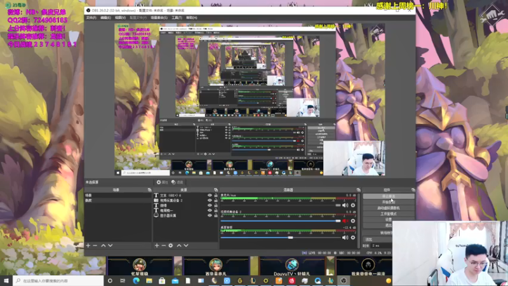Open OBS settings (设置) button
Viewport: 508px width, 286px height.
pos(389,219)
